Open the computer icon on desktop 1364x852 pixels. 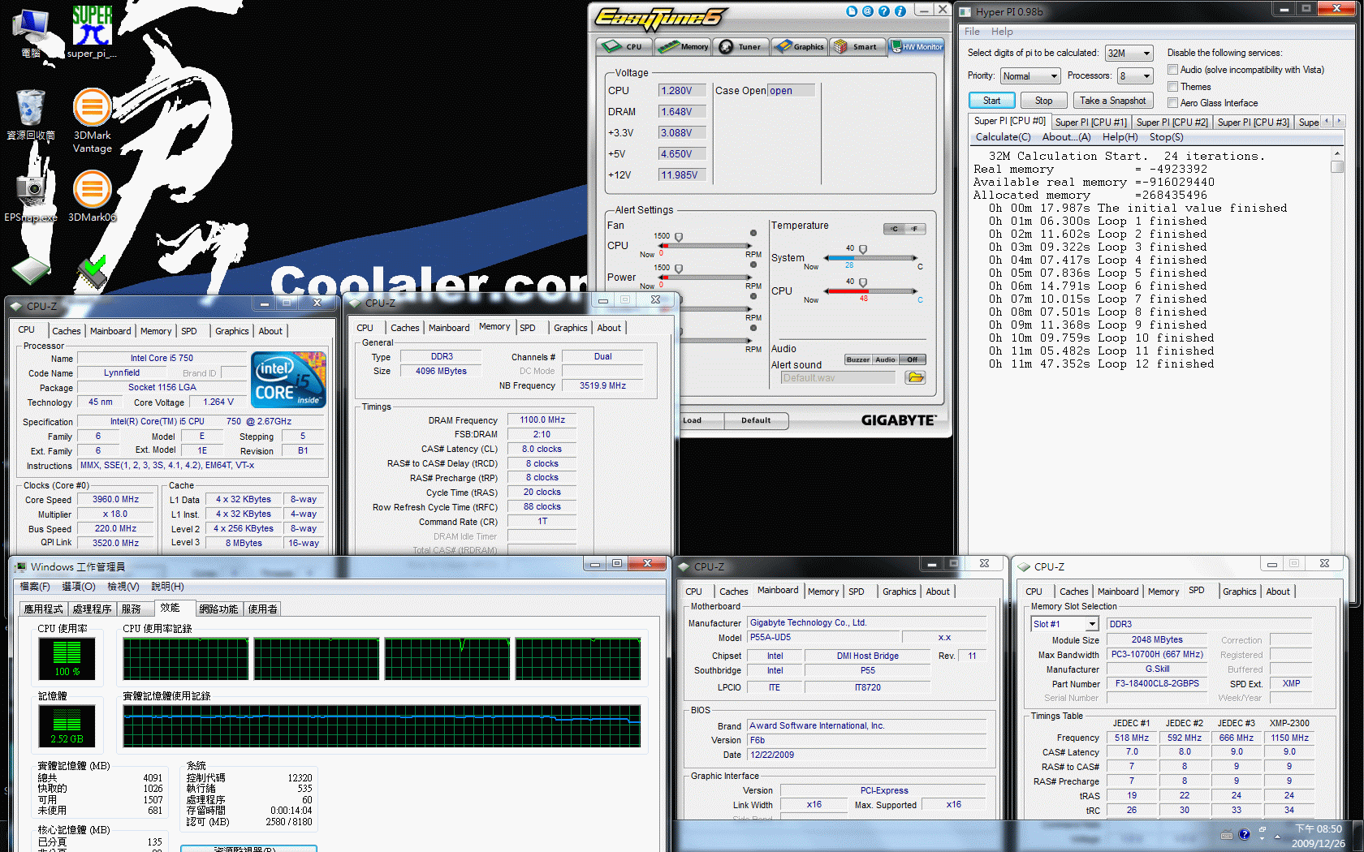click(31, 32)
